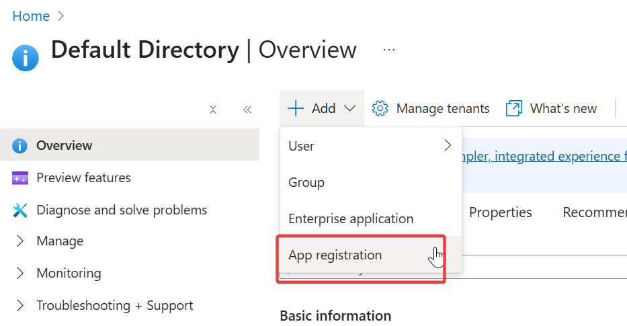Click the Default Directory info icon
The width and height of the screenshot is (627, 326).
26,57
